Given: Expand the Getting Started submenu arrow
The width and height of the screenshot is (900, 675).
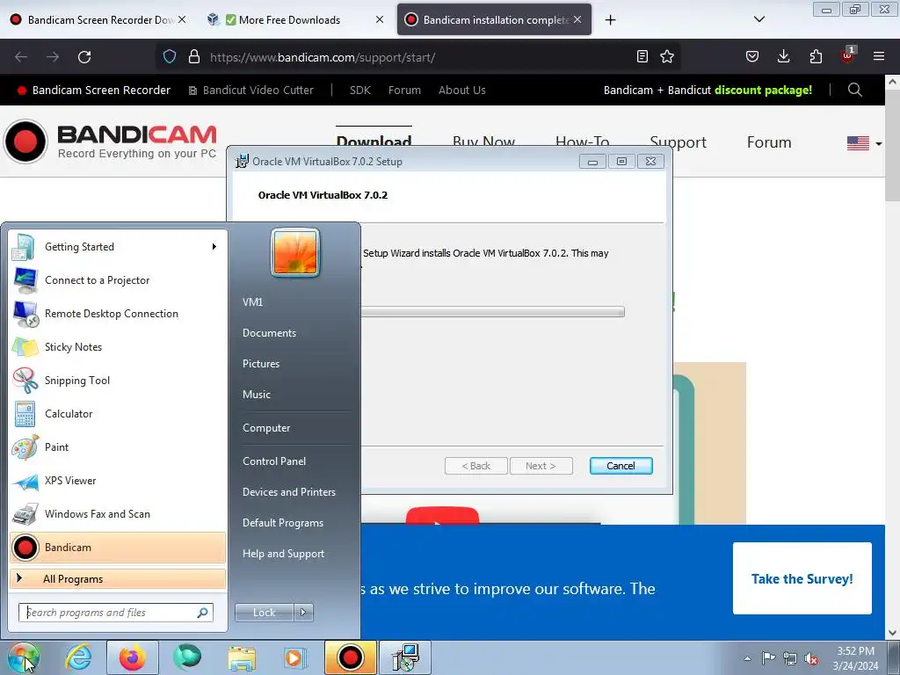Looking at the screenshot, I should point(214,247).
